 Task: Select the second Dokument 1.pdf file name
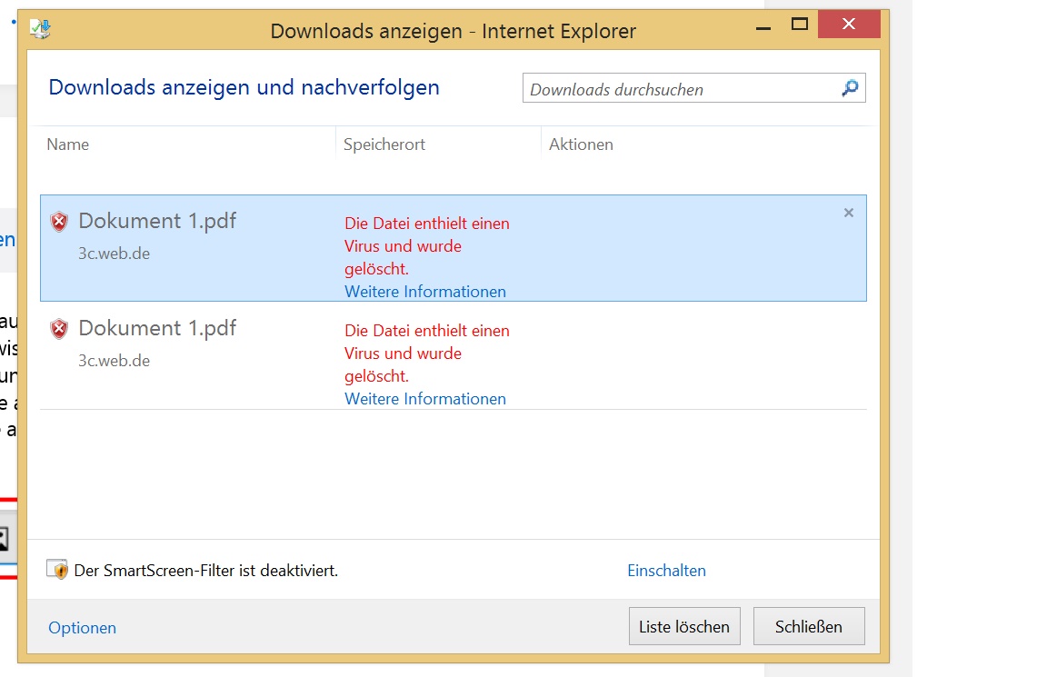click(x=157, y=328)
